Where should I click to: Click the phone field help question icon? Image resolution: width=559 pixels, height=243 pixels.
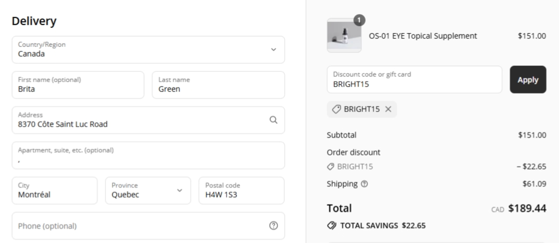click(x=273, y=226)
